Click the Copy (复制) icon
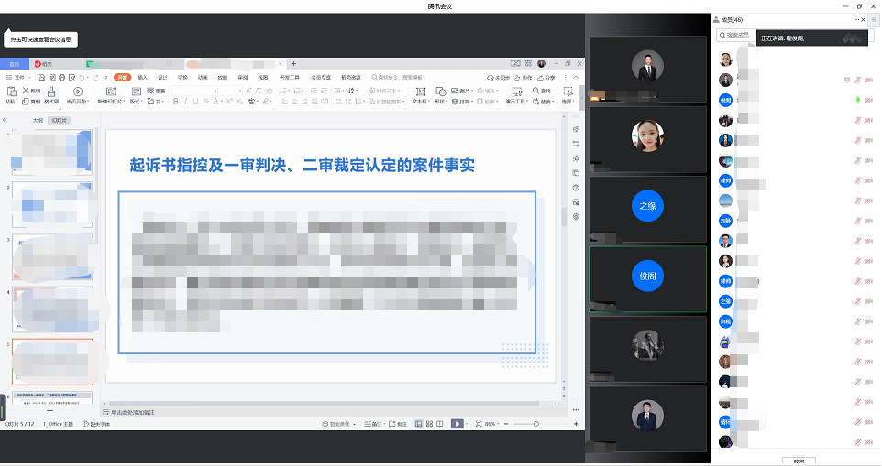The image size is (882, 466). 26,102
